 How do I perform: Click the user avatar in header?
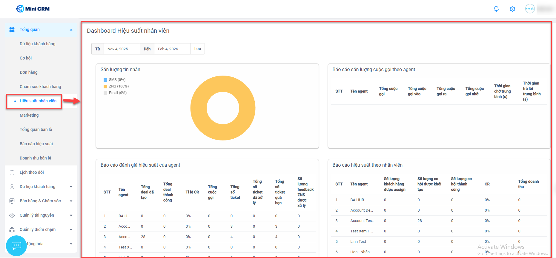click(x=530, y=9)
